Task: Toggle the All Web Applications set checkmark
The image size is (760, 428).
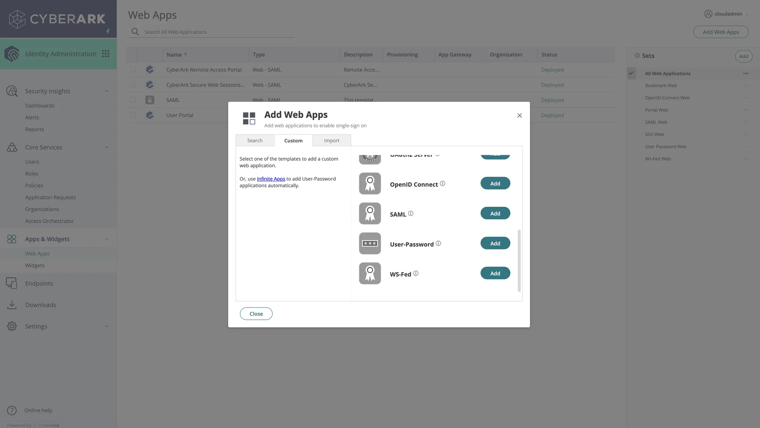Action: pos(631,73)
